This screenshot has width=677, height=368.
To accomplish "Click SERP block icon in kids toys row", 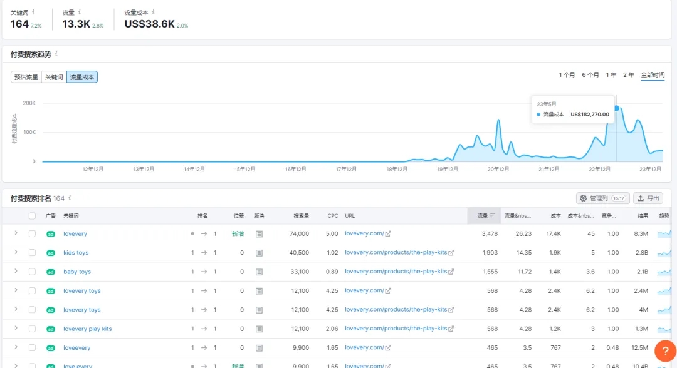I will tap(259, 253).
